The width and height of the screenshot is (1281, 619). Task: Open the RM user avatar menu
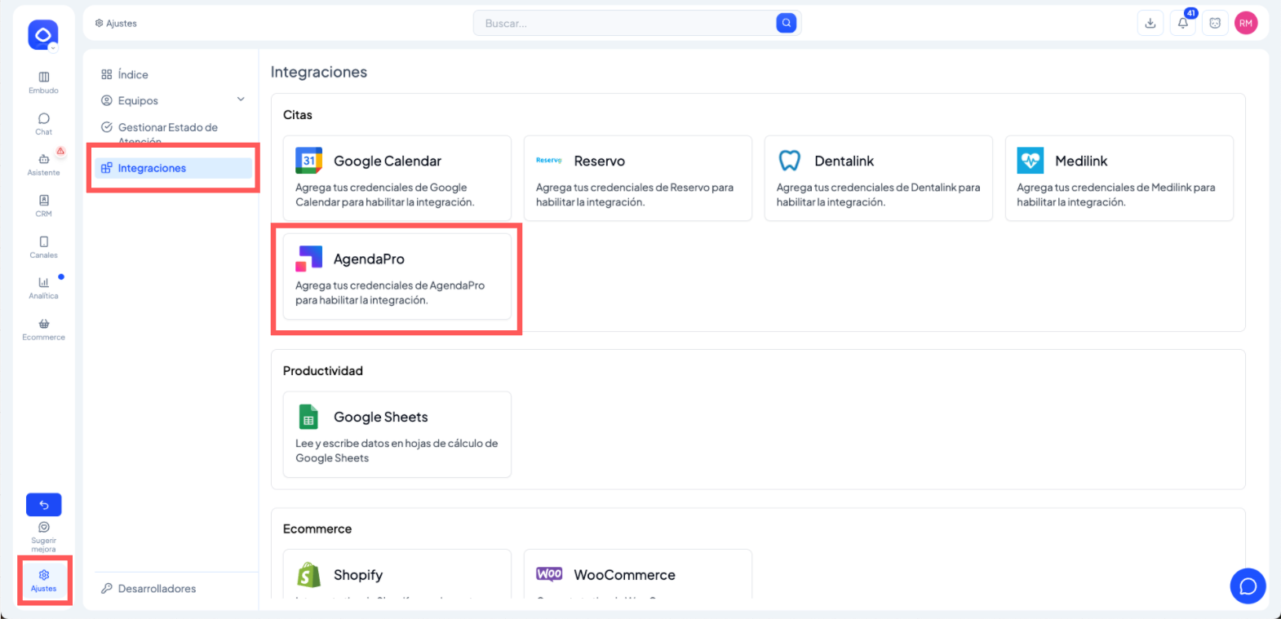coord(1245,24)
